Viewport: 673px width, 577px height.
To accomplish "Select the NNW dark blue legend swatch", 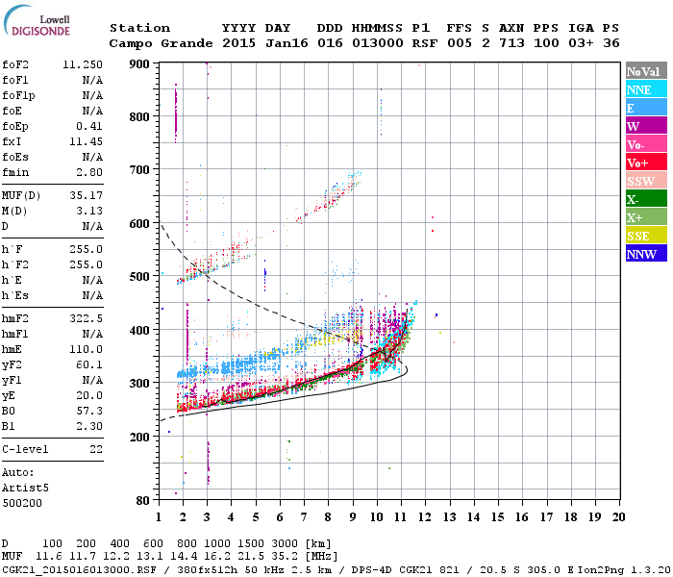I will coord(646,253).
